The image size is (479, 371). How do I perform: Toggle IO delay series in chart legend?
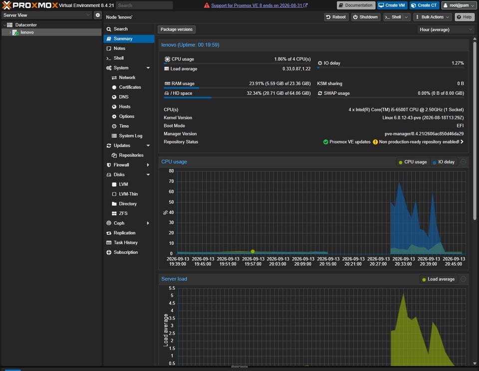pyautogui.click(x=443, y=162)
